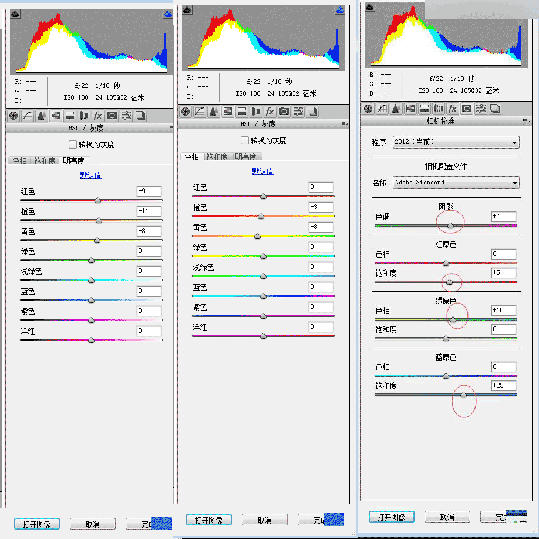The height and width of the screenshot is (539, 539).
Task: Click 阴影 色调 slider handle
Action: tap(451, 225)
